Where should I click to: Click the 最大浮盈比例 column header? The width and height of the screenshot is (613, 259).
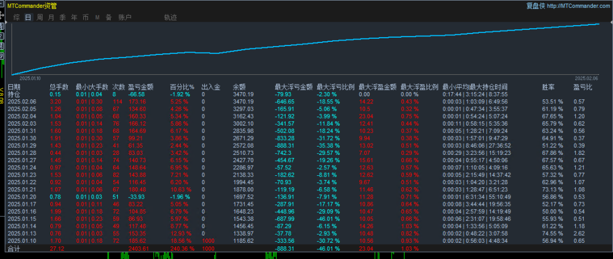(x=420, y=87)
